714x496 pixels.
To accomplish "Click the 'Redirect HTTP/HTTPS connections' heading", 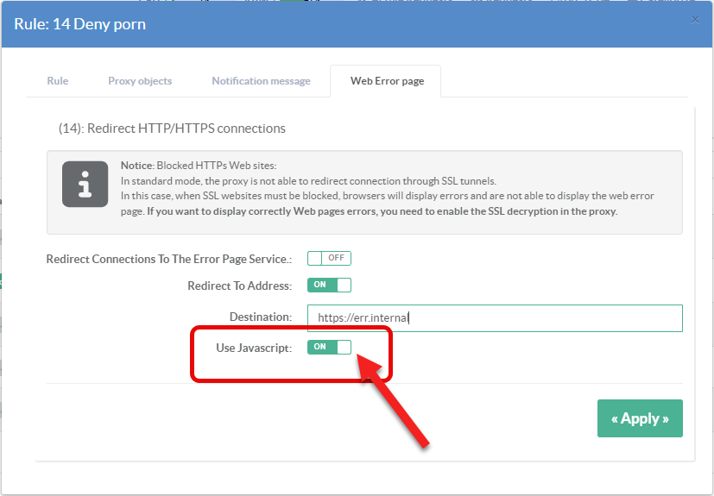I will click(x=172, y=129).
